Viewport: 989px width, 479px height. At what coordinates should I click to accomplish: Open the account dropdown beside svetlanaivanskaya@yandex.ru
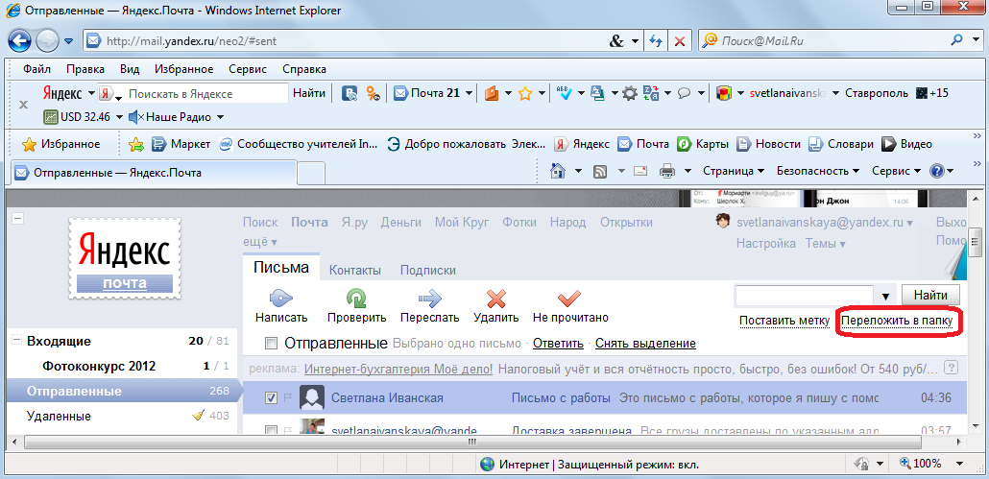click(x=909, y=223)
